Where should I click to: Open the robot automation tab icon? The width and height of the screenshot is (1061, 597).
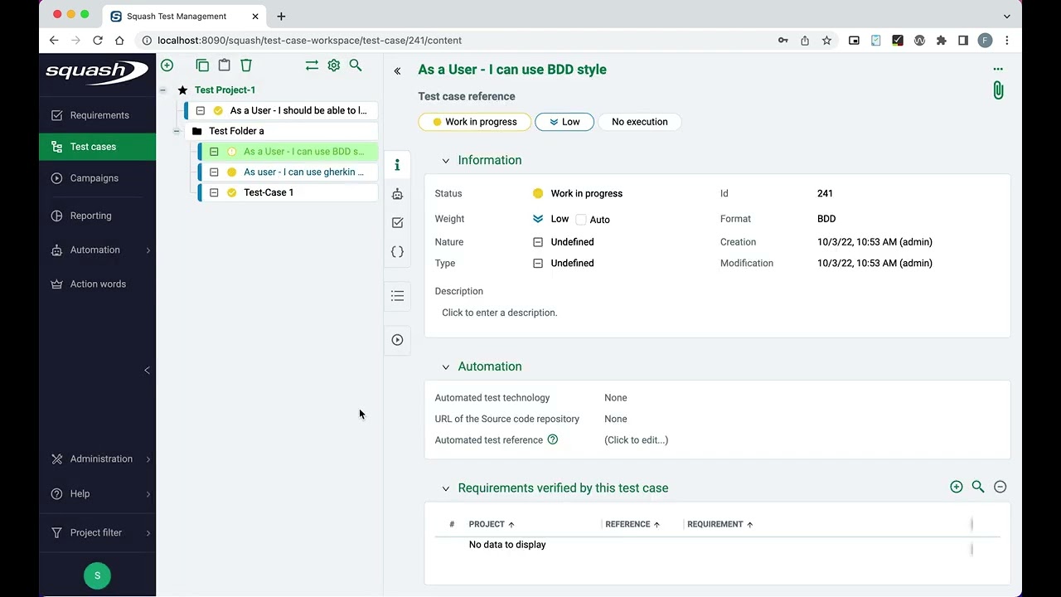click(x=398, y=194)
